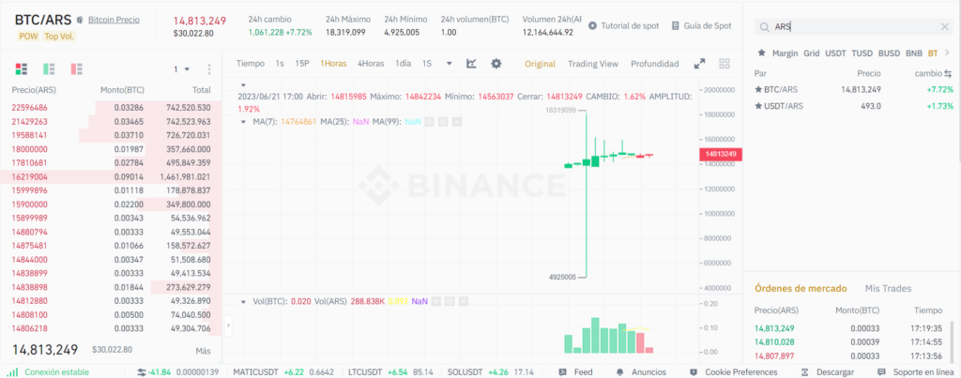Switch to Trading View chart tab
The image size is (961, 378).
coord(593,64)
